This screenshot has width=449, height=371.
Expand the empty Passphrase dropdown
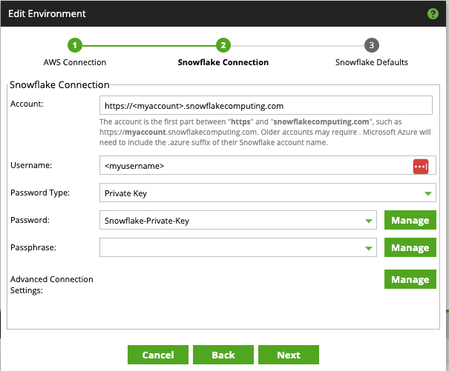[x=369, y=248]
